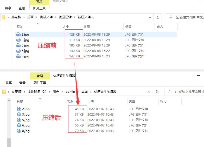Viewport: 204px width, 147px height.
Task: Expand chevron after 此电脑 in bottom window
Action: click(x=24, y=92)
